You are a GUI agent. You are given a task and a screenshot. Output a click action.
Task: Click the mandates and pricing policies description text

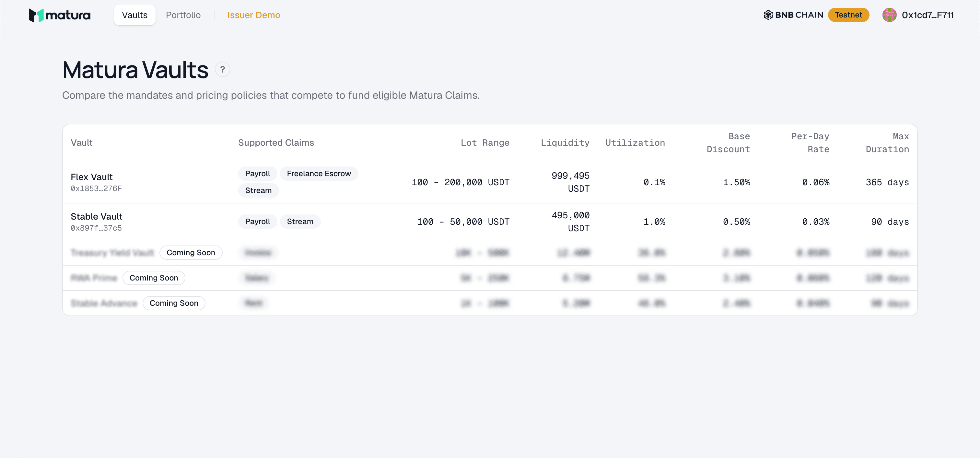pyautogui.click(x=271, y=95)
